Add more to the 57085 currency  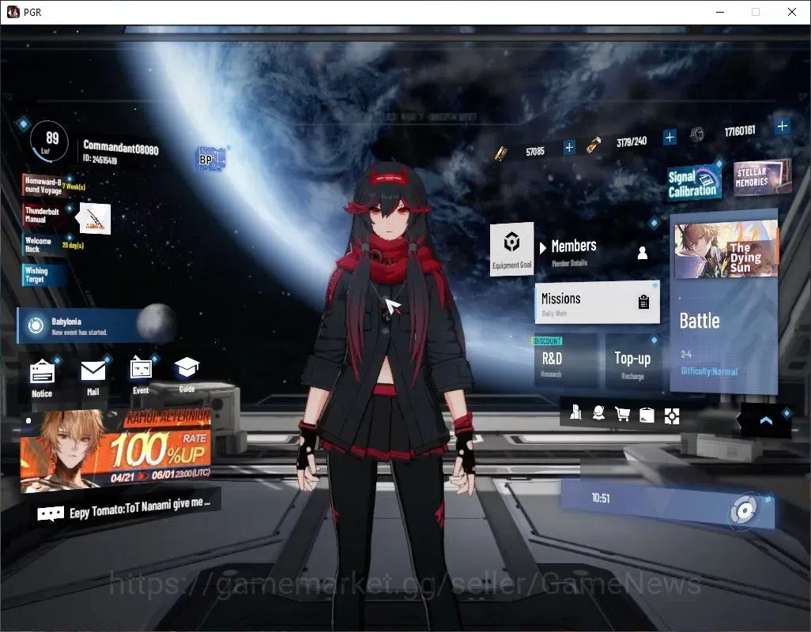point(569,147)
